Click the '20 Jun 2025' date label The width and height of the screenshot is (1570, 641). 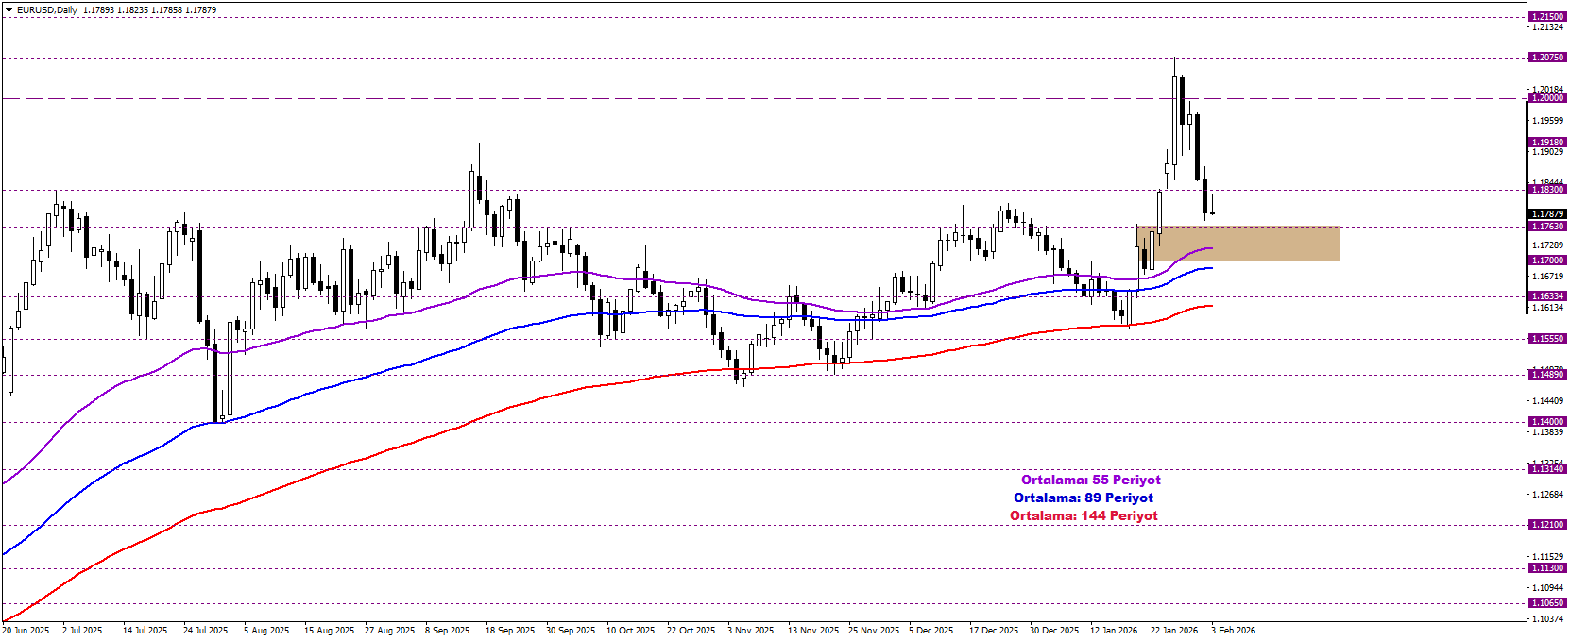26,631
